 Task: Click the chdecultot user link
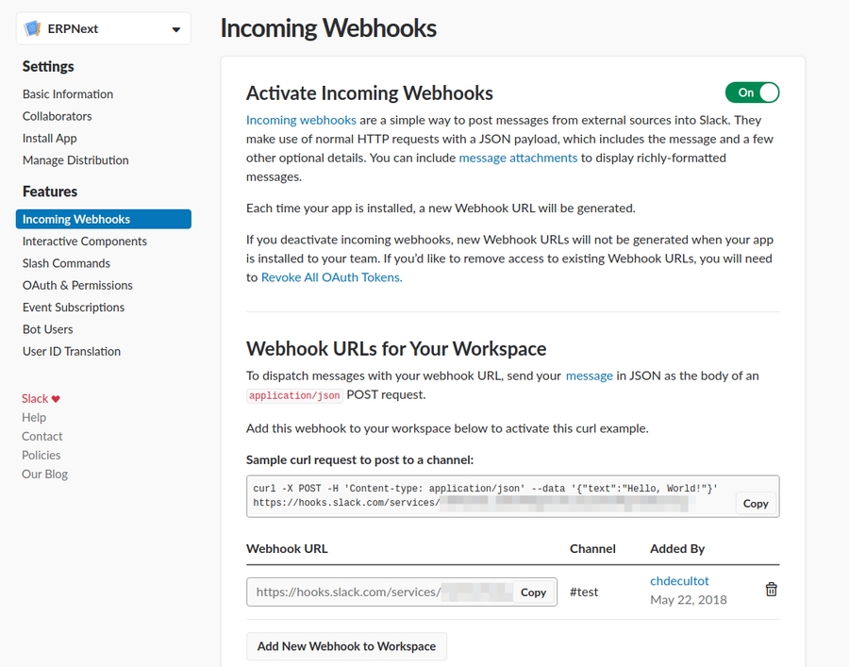click(x=679, y=581)
